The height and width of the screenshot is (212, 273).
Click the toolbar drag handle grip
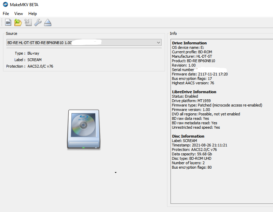(2, 23)
